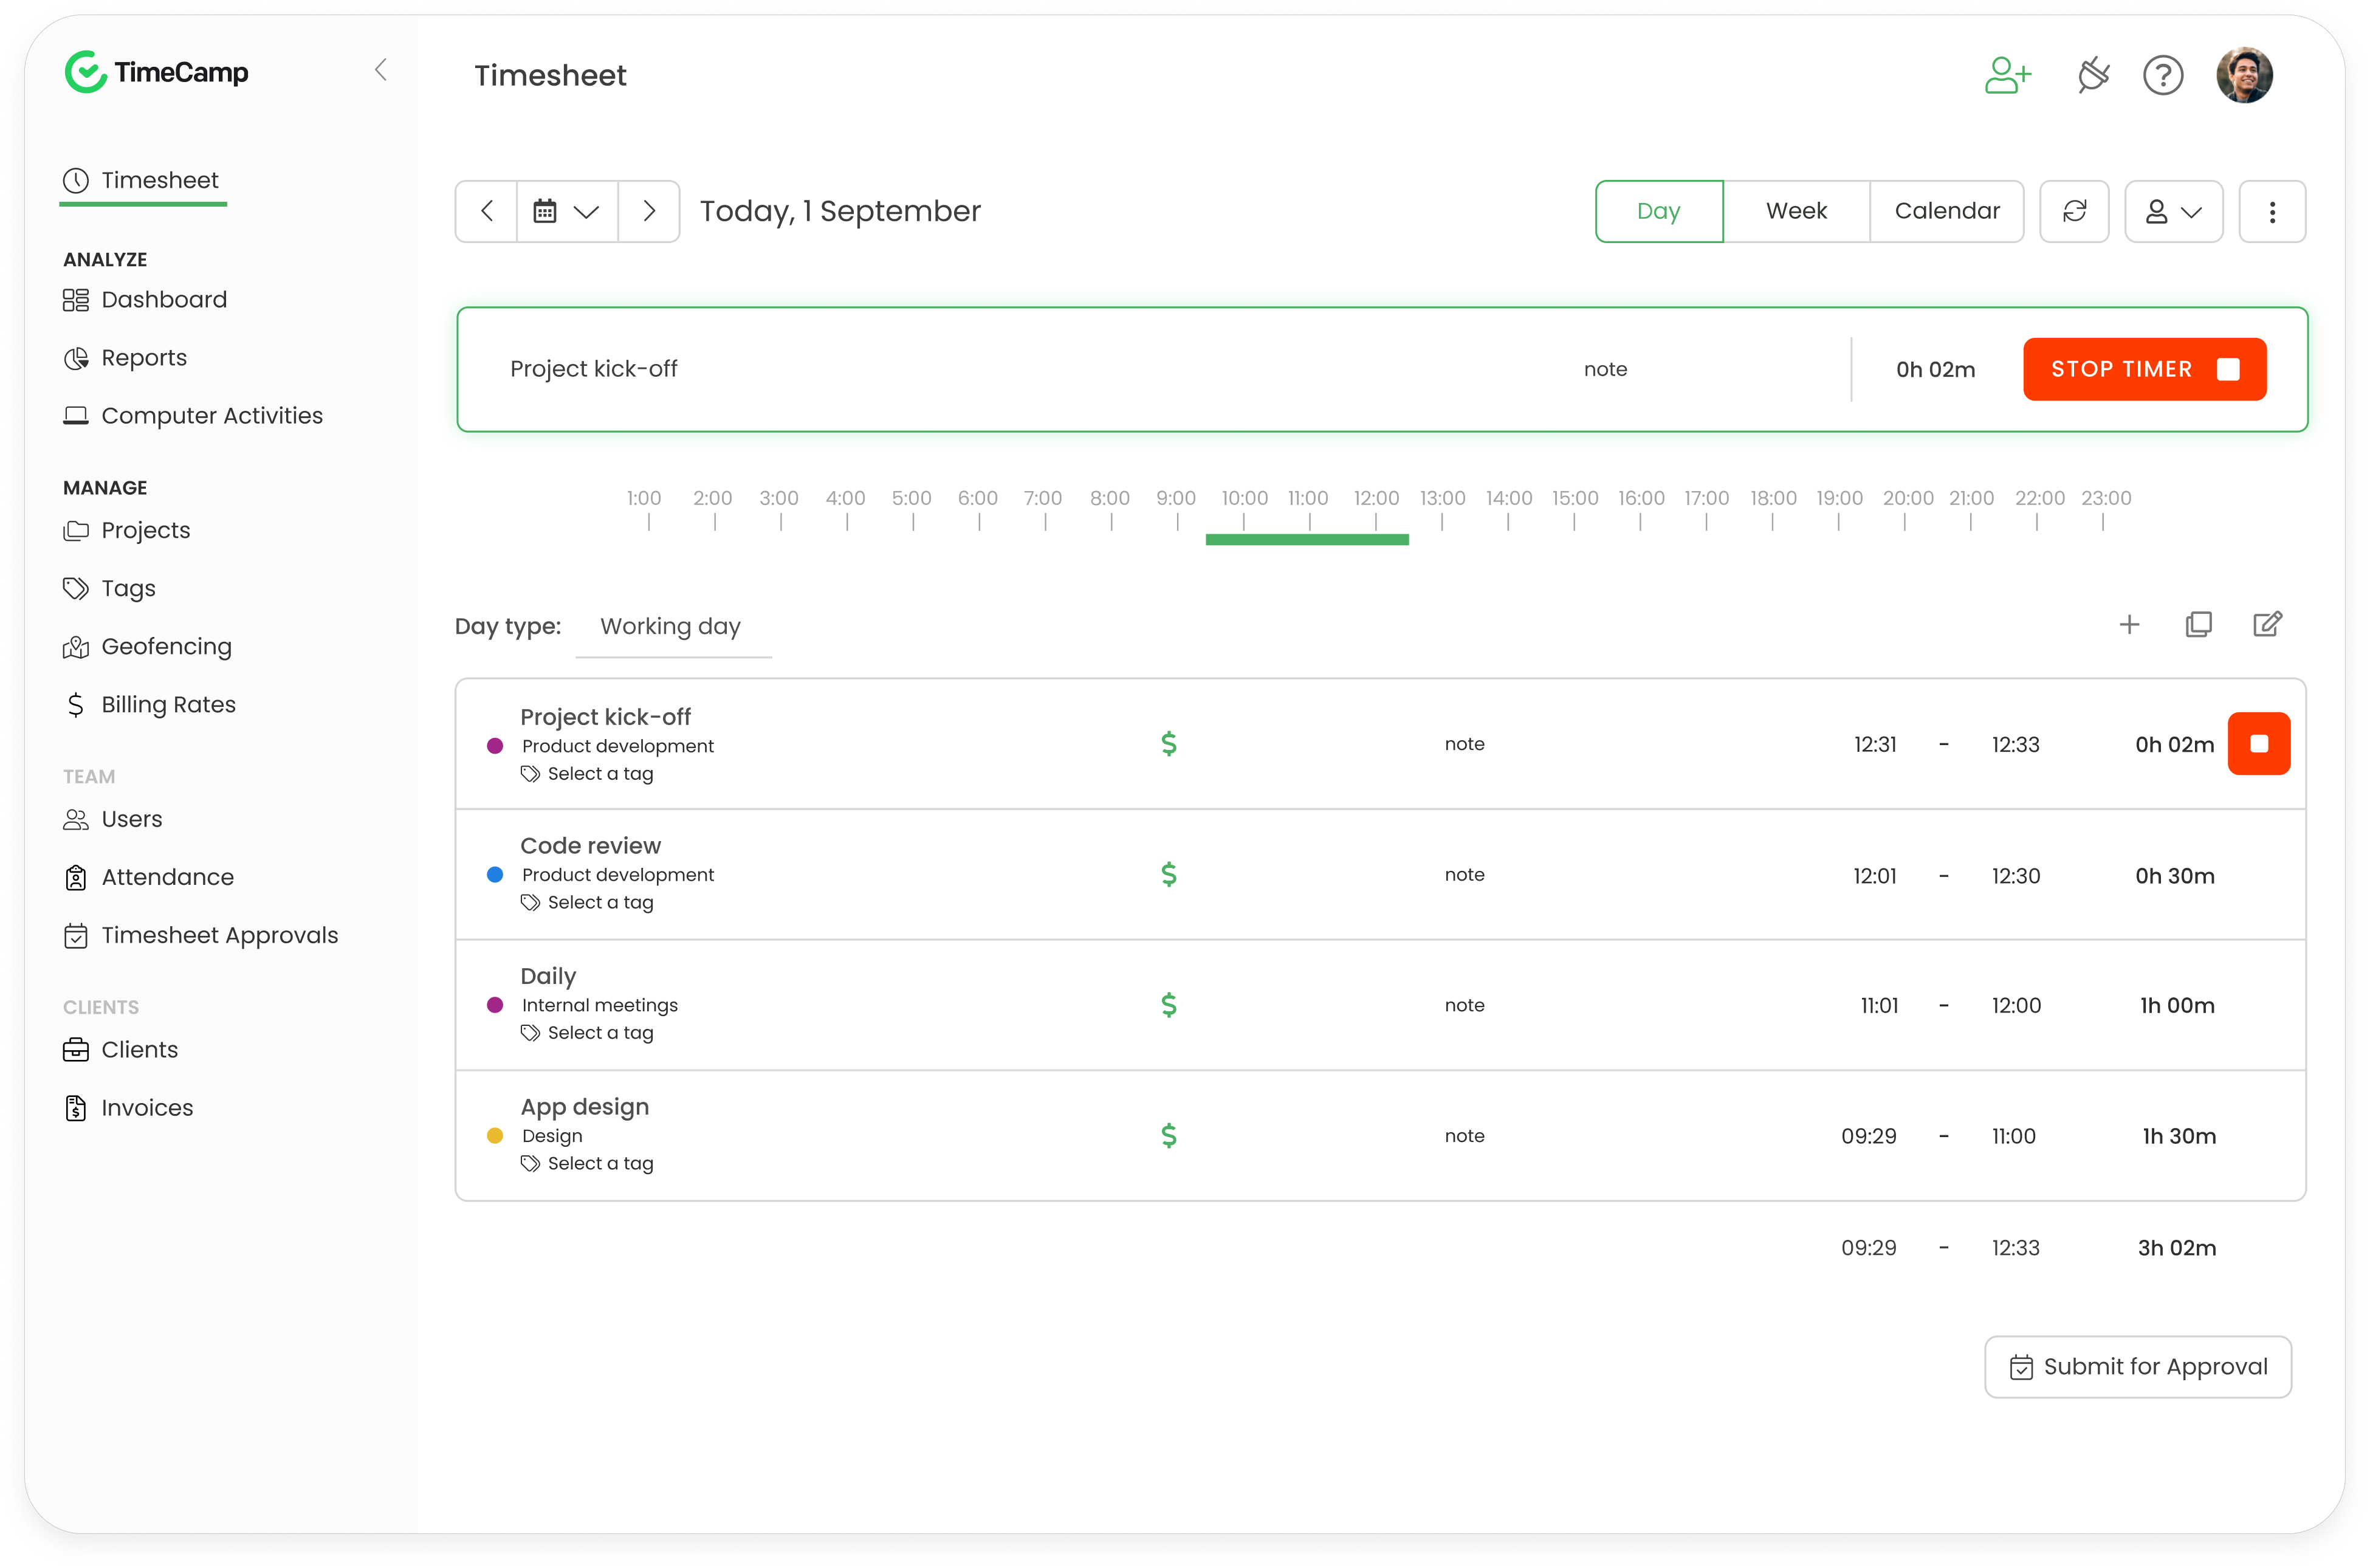Click the invite user icon in header
2370x1568 pixels.
2007,75
